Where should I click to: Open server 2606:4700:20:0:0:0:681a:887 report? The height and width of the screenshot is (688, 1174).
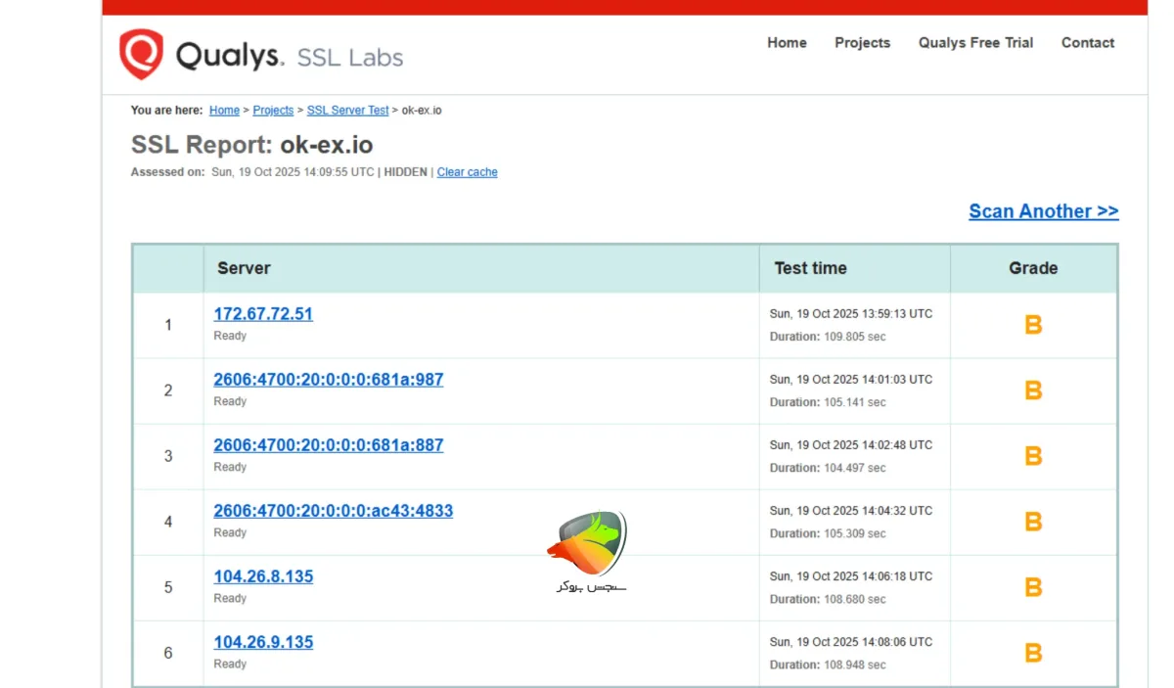pos(329,445)
